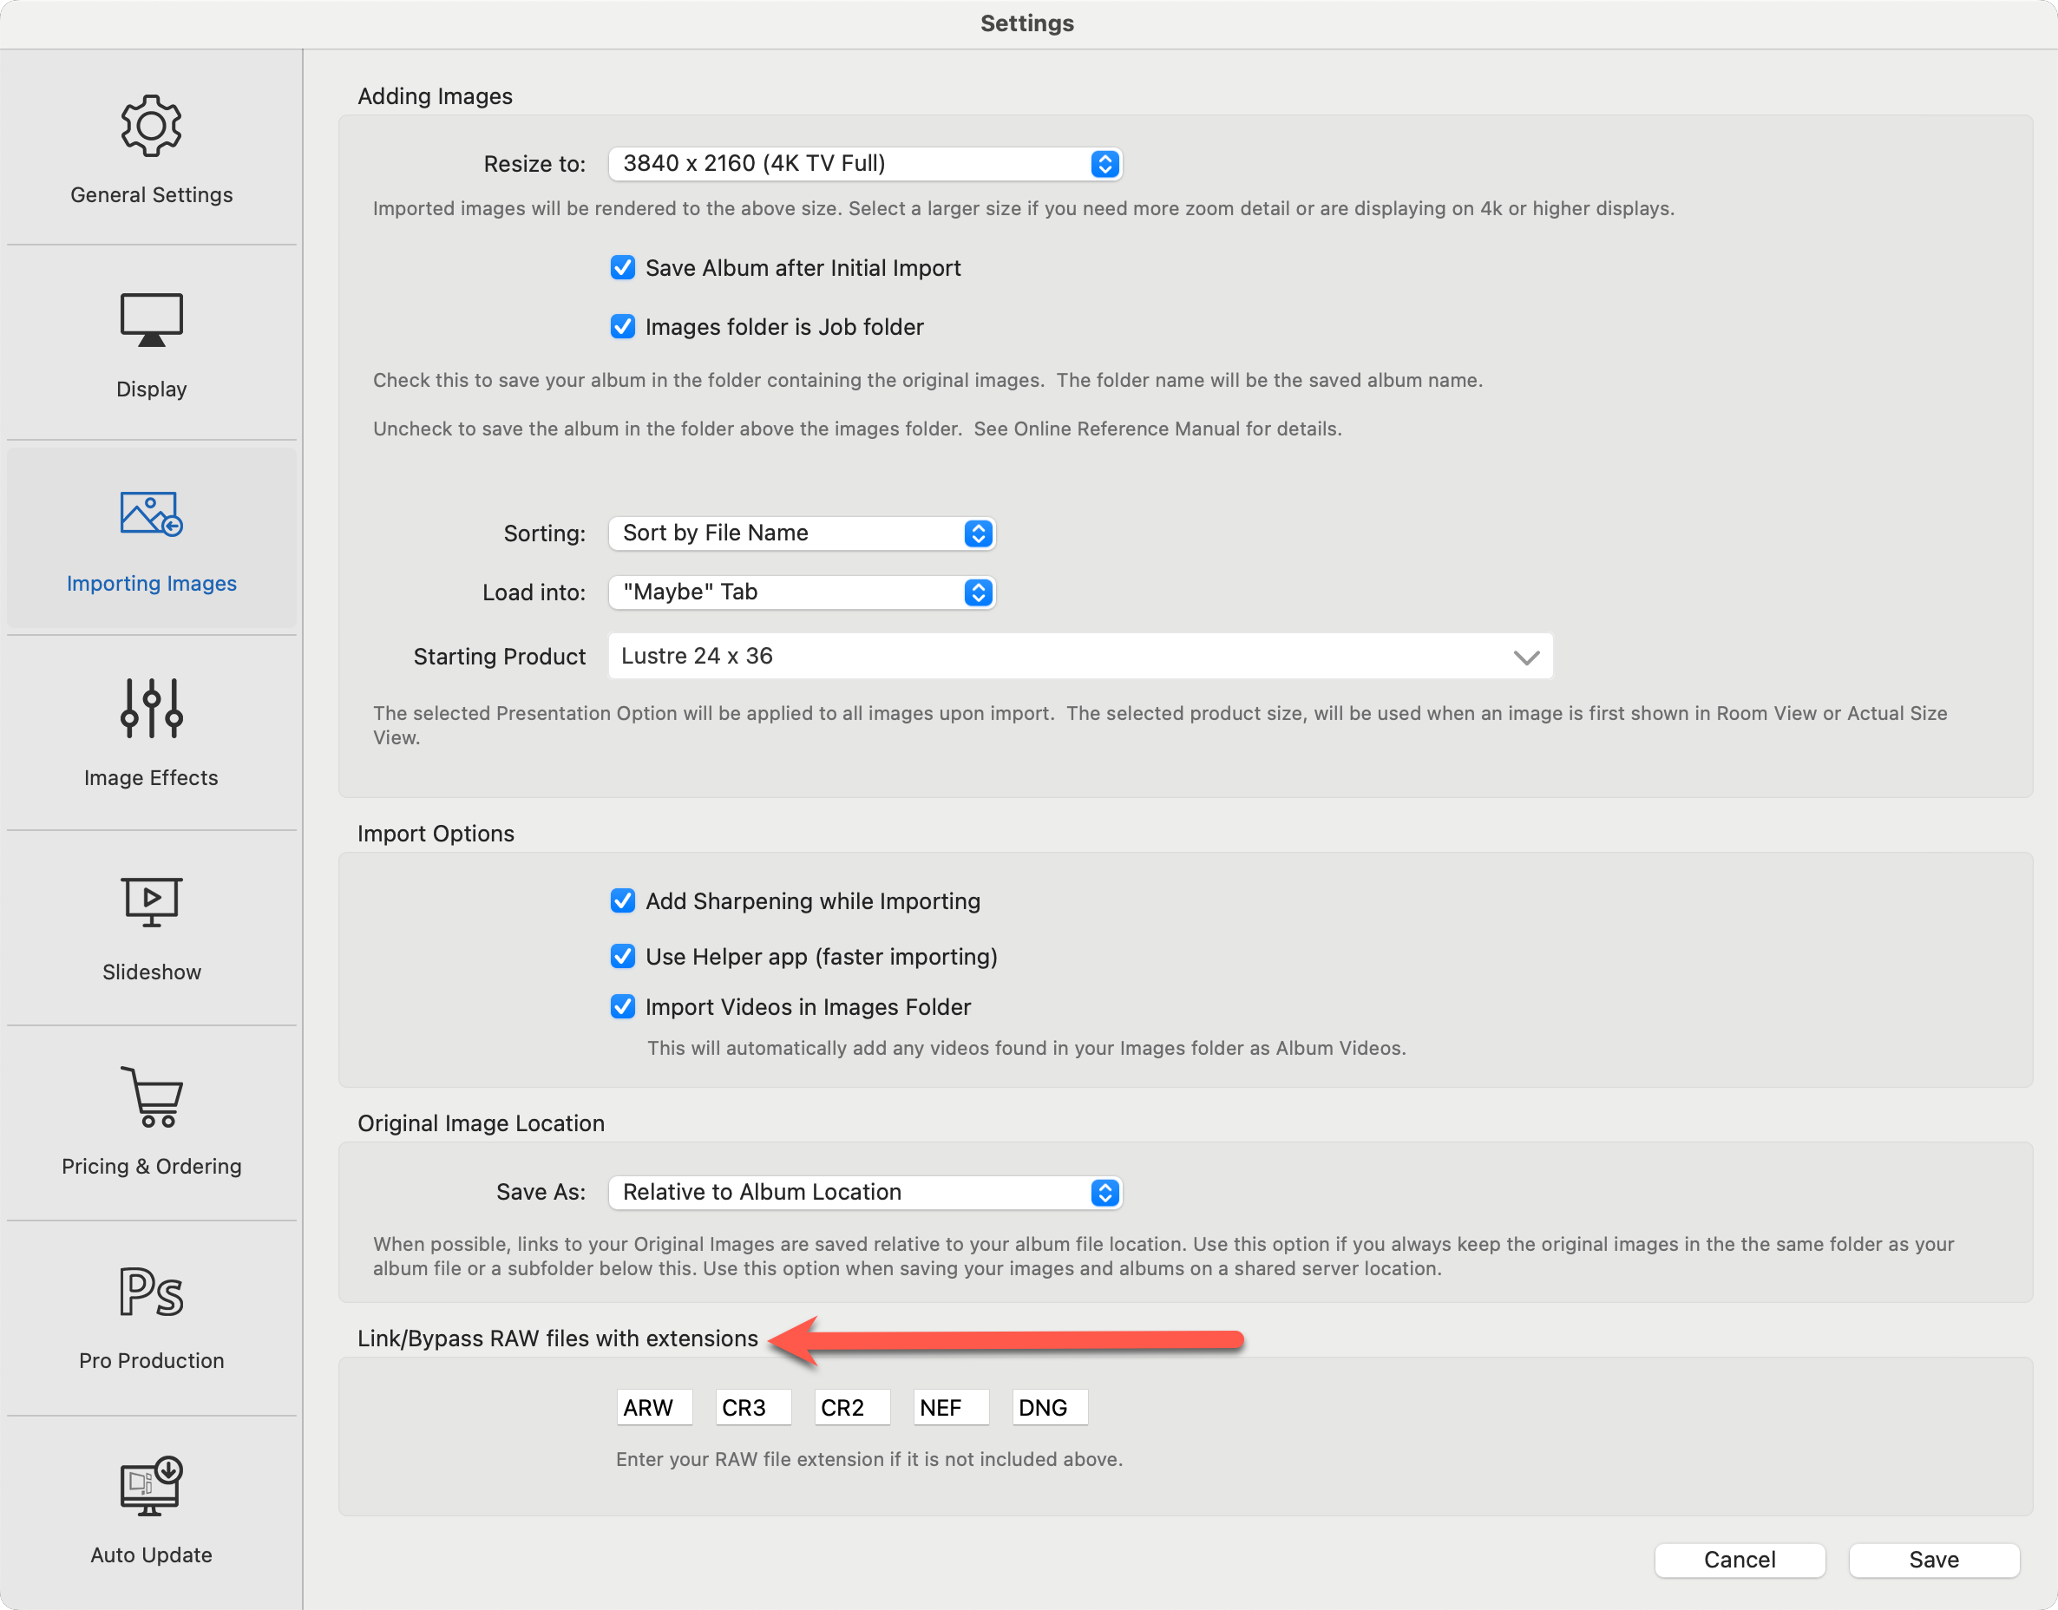Click the Cancel button

1739,1559
